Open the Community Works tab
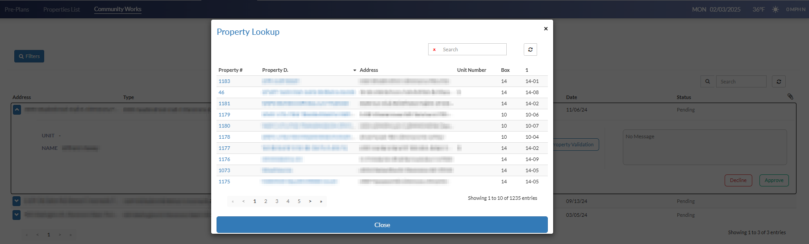 tap(117, 9)
